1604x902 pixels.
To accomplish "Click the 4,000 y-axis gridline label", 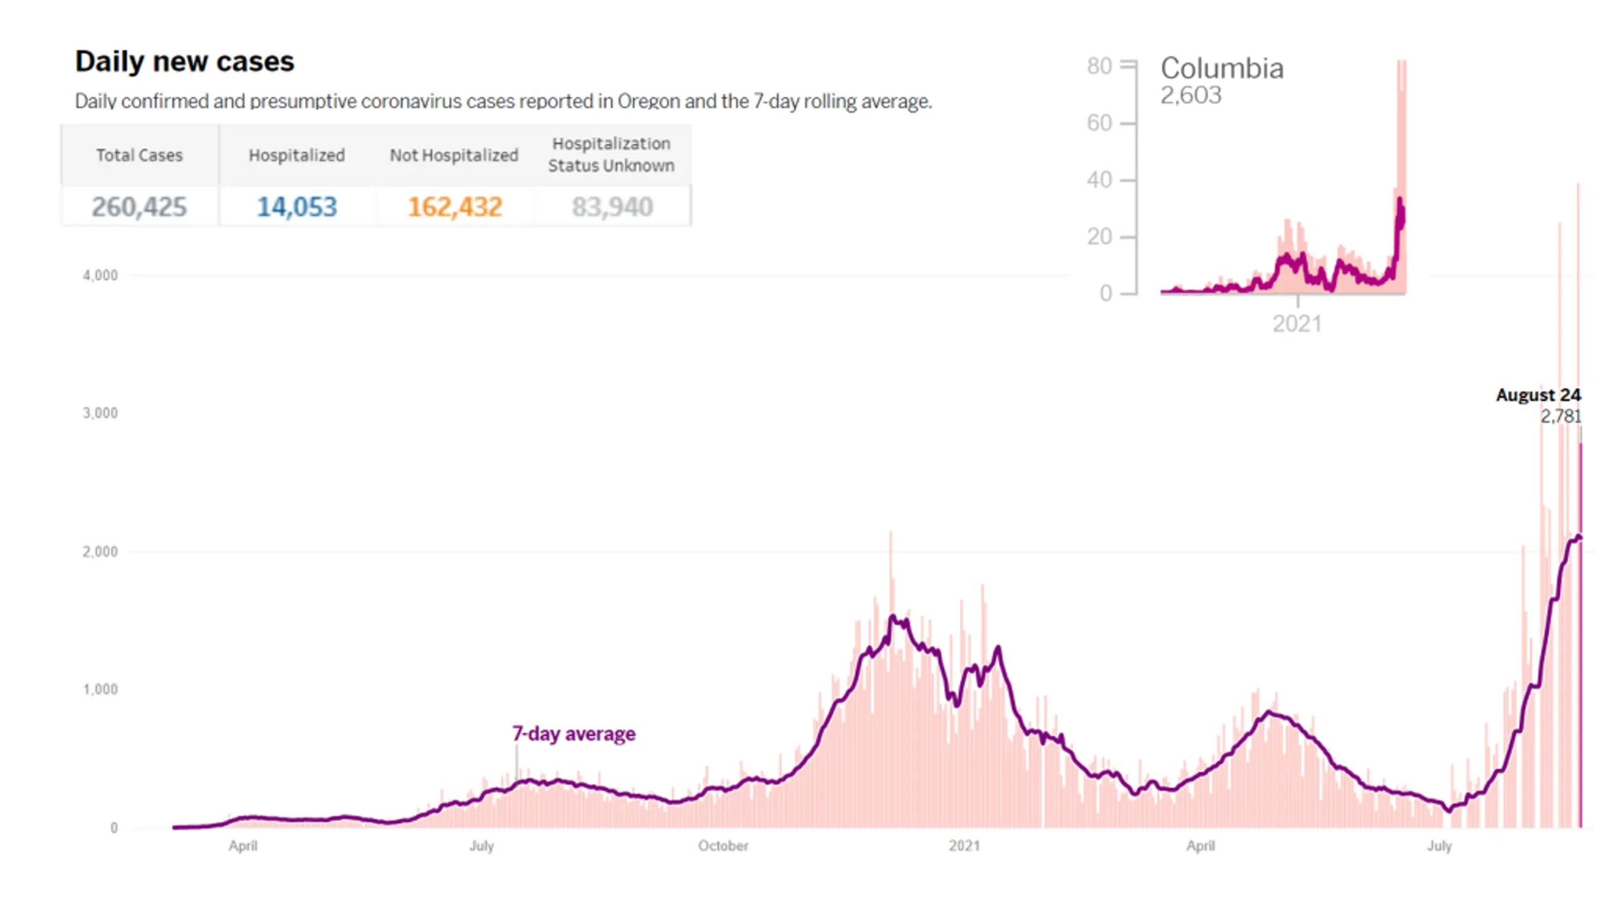I will (x=100, y=276).
